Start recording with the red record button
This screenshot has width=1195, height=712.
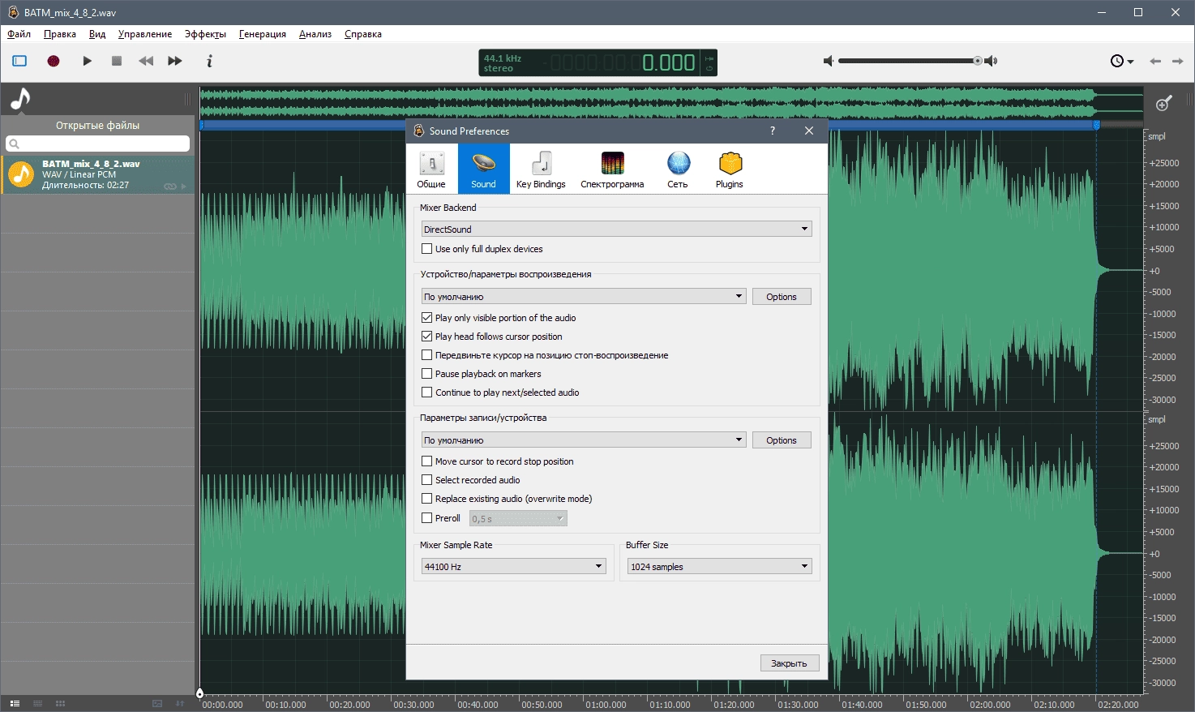click(x=54, y=61)
